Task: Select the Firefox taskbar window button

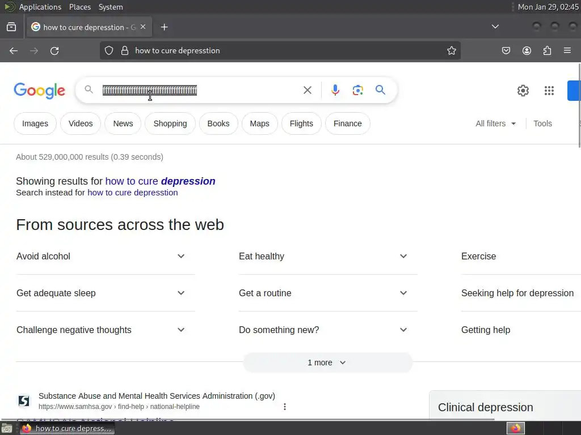Action: 67,428
